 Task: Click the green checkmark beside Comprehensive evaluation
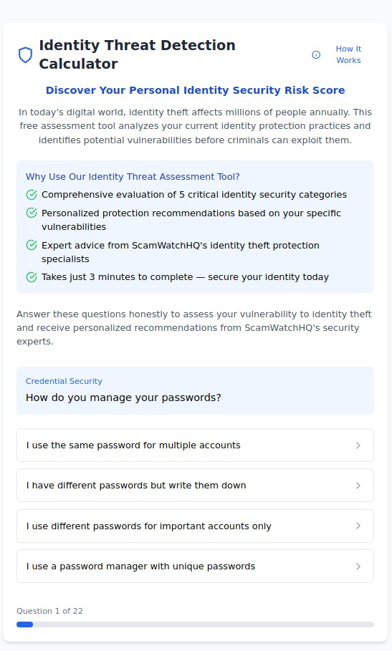pyautogui.click(x=32, y=195)
